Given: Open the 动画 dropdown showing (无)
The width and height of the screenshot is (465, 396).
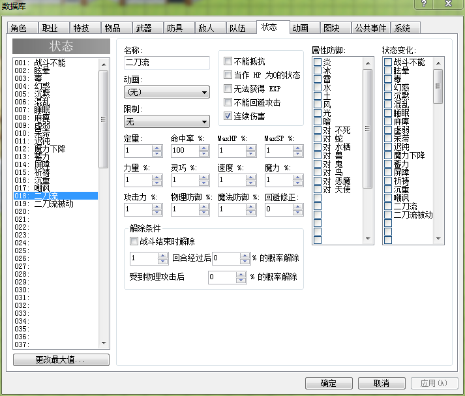Looking at the screenshot, I should pyautogui.click(x=167, y=92).
